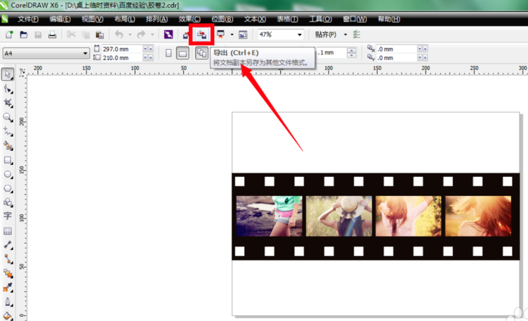Viewport: 528px width, 321px height.
Task: Click the Export icon in toolbar
Action: (202, 34)
